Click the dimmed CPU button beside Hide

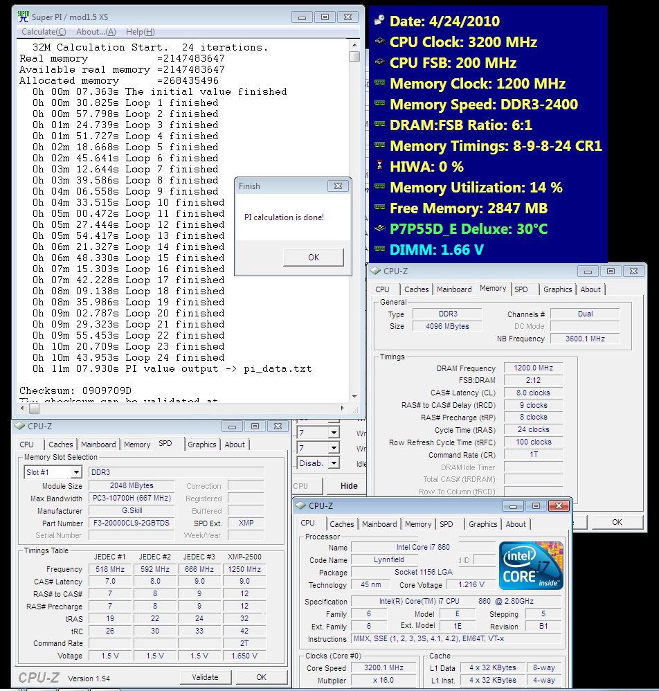point(307,486)
